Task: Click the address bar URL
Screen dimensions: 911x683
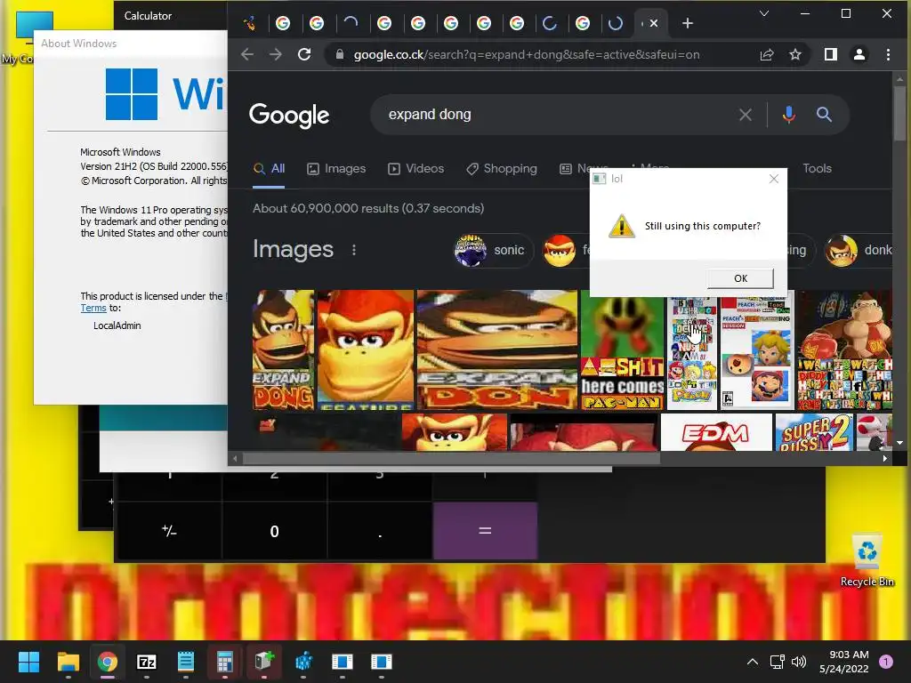Action: click(527, 54)
